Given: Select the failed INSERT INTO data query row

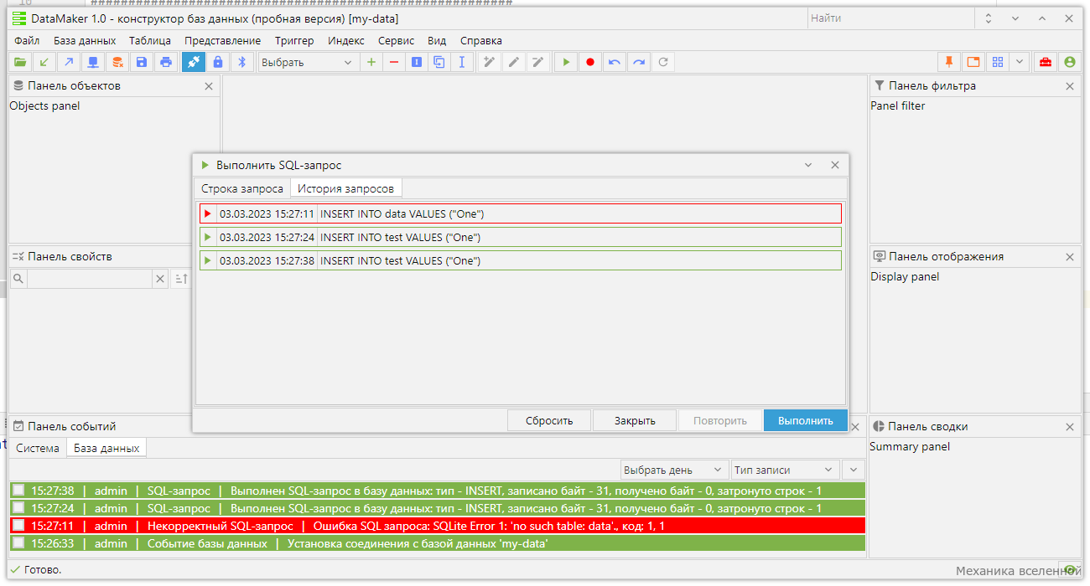Looking at the screenshot, I should tap(520, 213).
